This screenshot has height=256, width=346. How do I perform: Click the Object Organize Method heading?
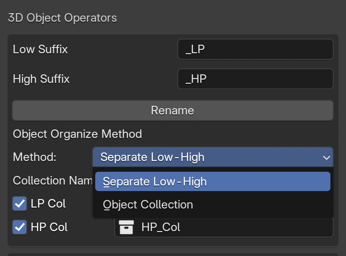coord(77,134)
